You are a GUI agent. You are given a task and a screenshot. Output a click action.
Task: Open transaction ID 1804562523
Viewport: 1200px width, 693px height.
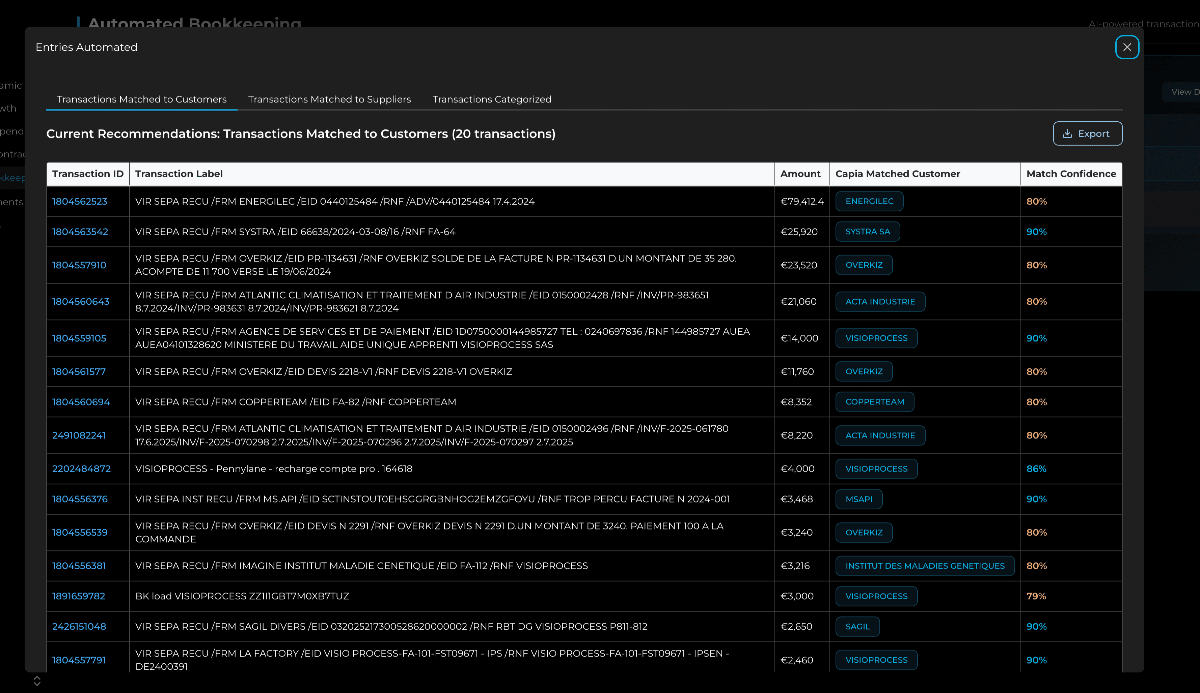[x=80, y=201]
